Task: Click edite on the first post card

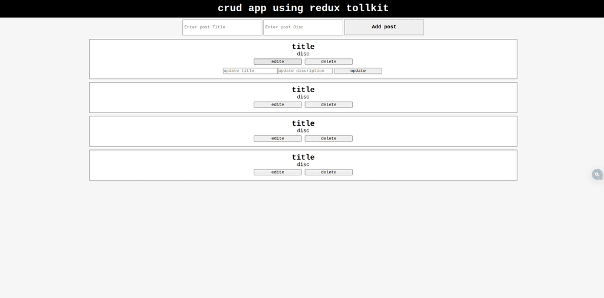Action: pos(278,62)
